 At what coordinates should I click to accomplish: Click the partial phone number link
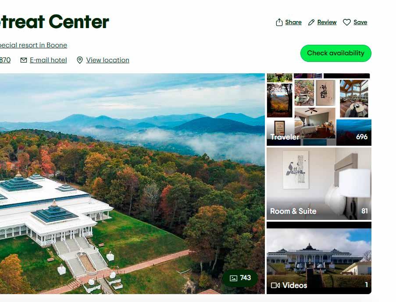(x=5, y=60)
